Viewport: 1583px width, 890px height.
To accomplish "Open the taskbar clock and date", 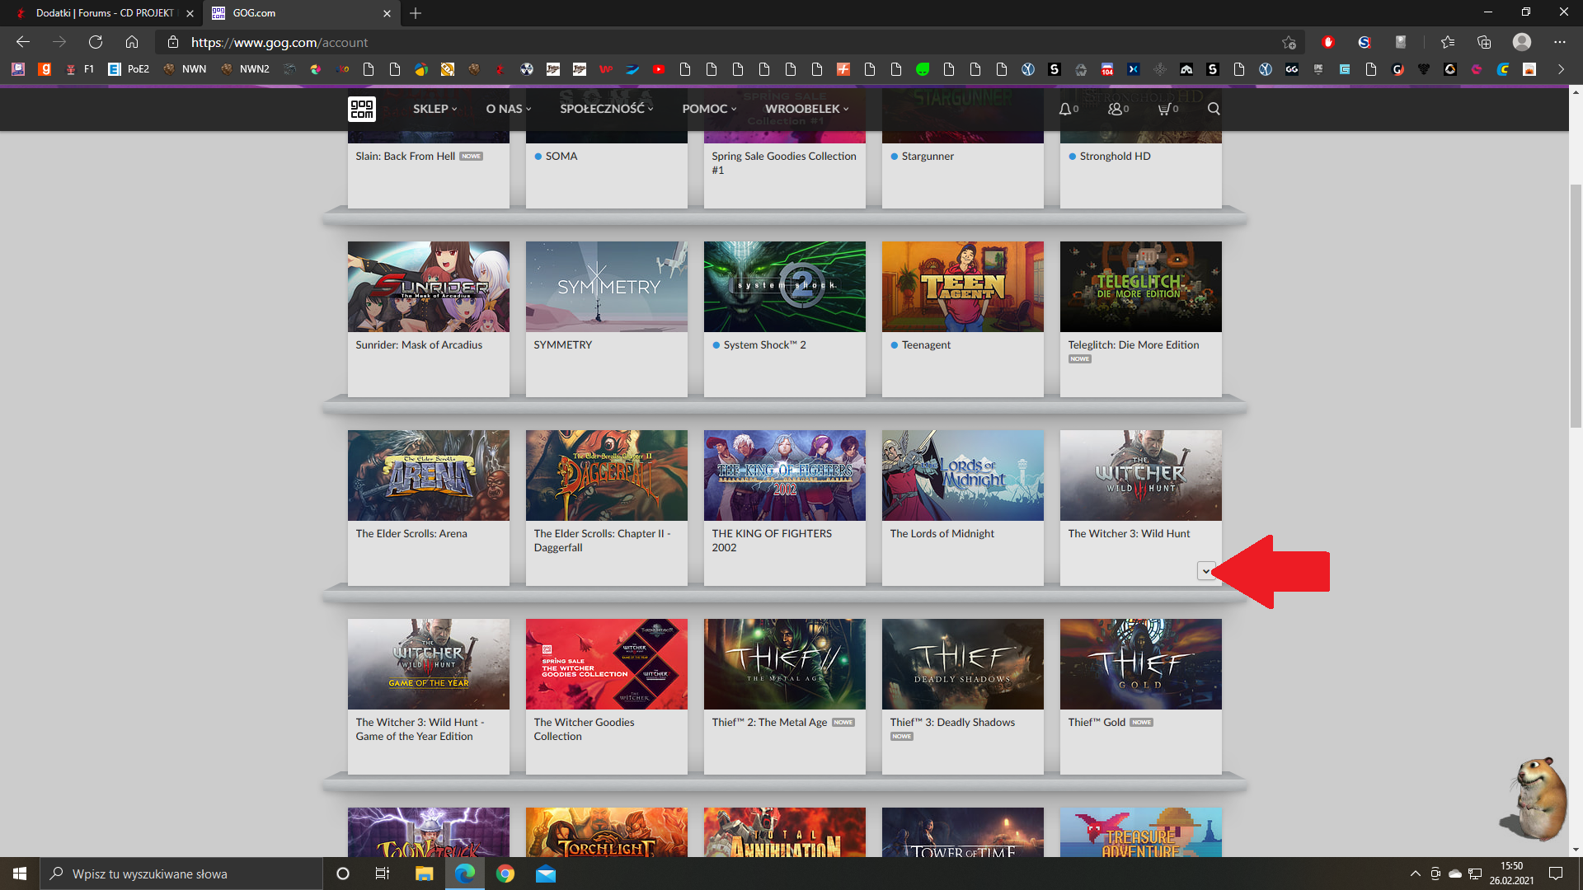I will click(x=1511, y=874).
